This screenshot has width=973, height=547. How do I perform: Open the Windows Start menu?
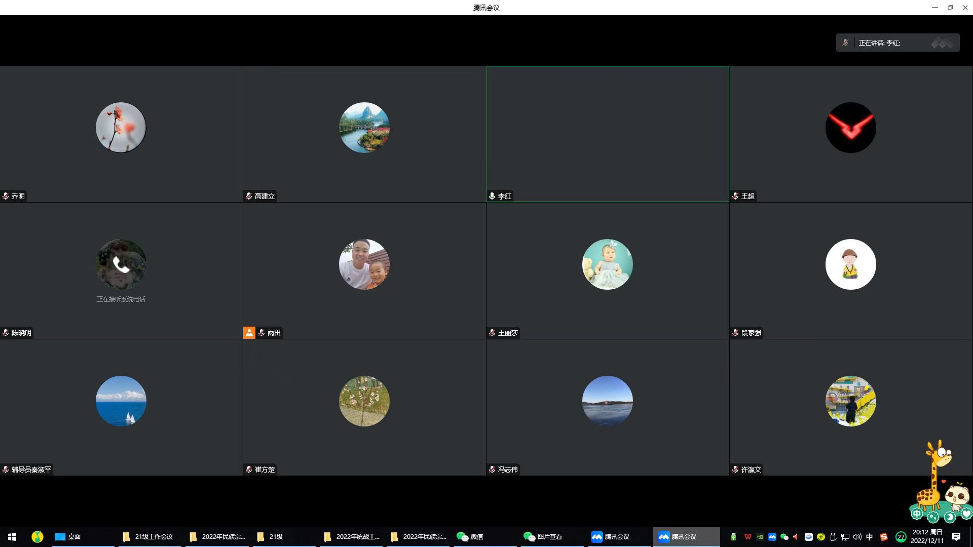pos(12,537)
